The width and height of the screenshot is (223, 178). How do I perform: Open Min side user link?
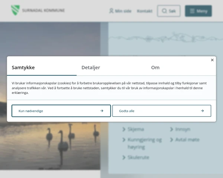120,11
